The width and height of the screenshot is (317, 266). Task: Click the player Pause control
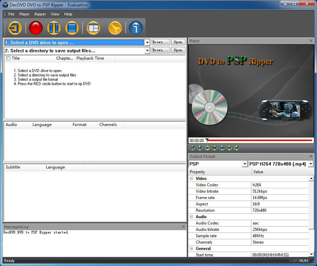200,148
